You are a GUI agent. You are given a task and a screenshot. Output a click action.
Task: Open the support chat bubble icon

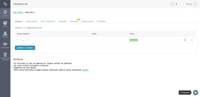[195, 92]
